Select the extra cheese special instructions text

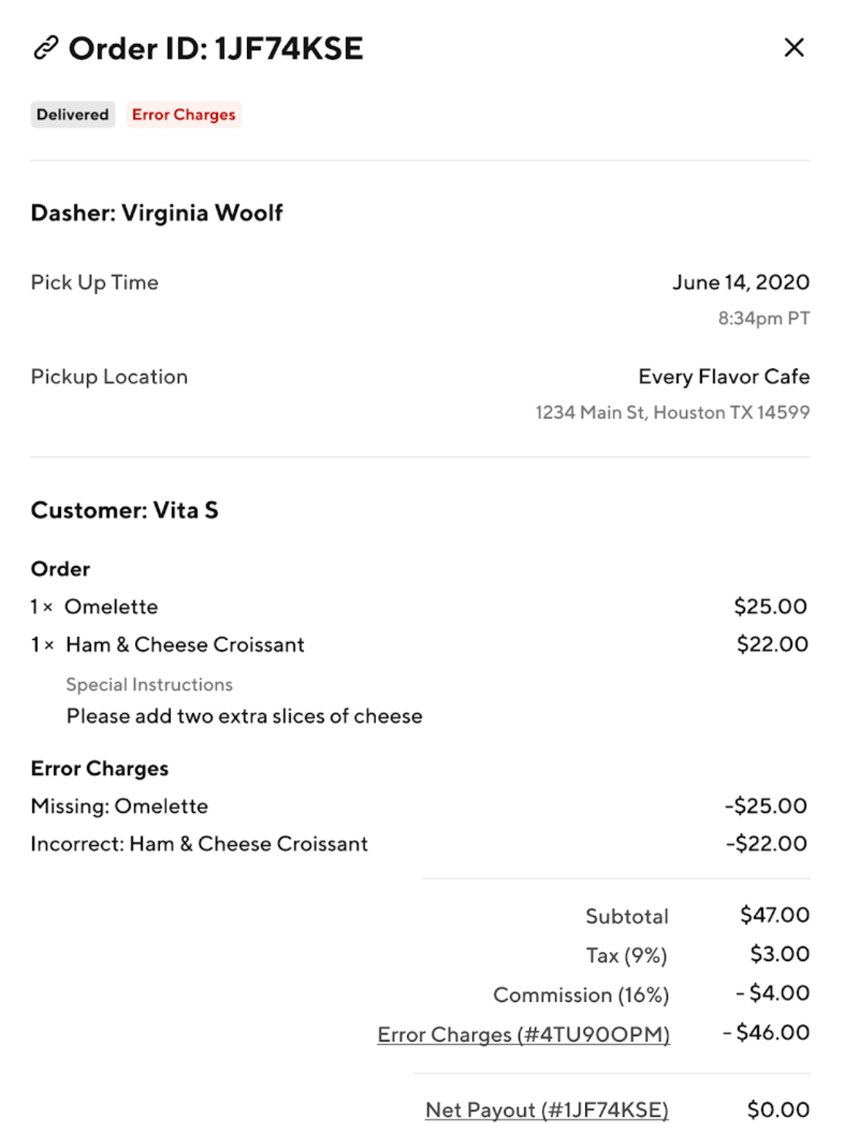point(244,716)
